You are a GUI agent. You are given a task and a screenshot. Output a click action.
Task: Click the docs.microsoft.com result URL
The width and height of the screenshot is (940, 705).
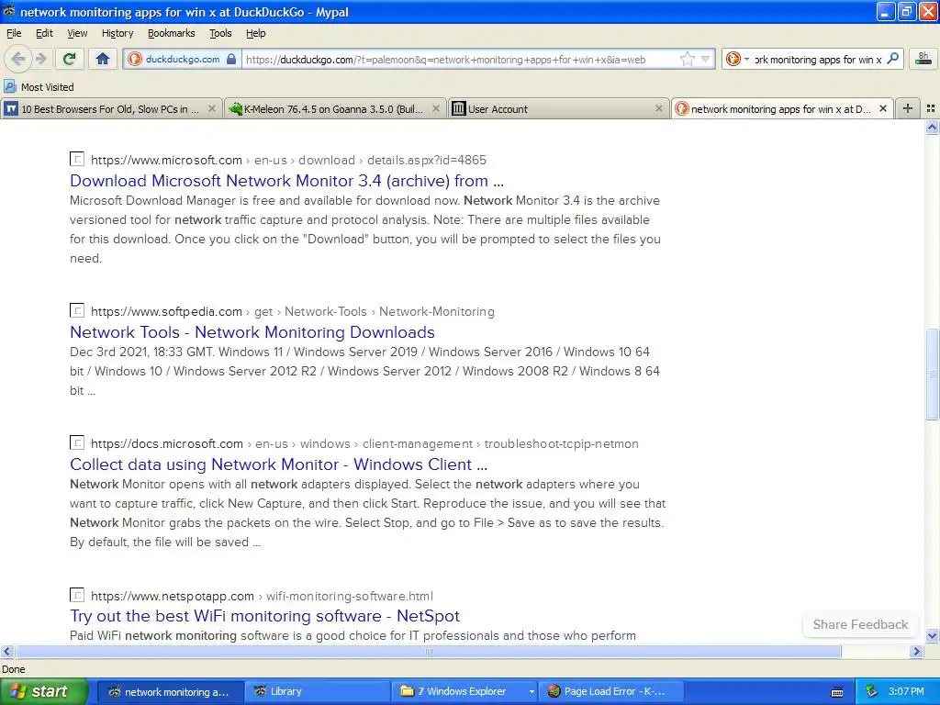364,444
